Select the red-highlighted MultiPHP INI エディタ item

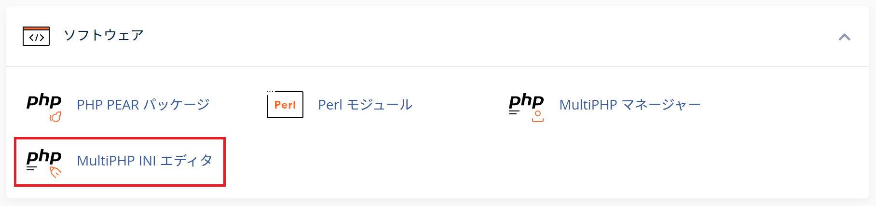click(x=120, y=162)
